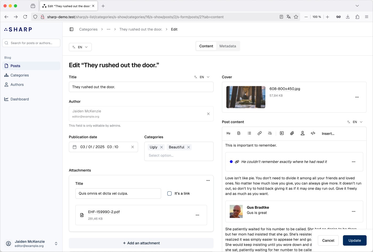
Task: Open Title field EN locale dropdown
Action: tap(202, 77)
